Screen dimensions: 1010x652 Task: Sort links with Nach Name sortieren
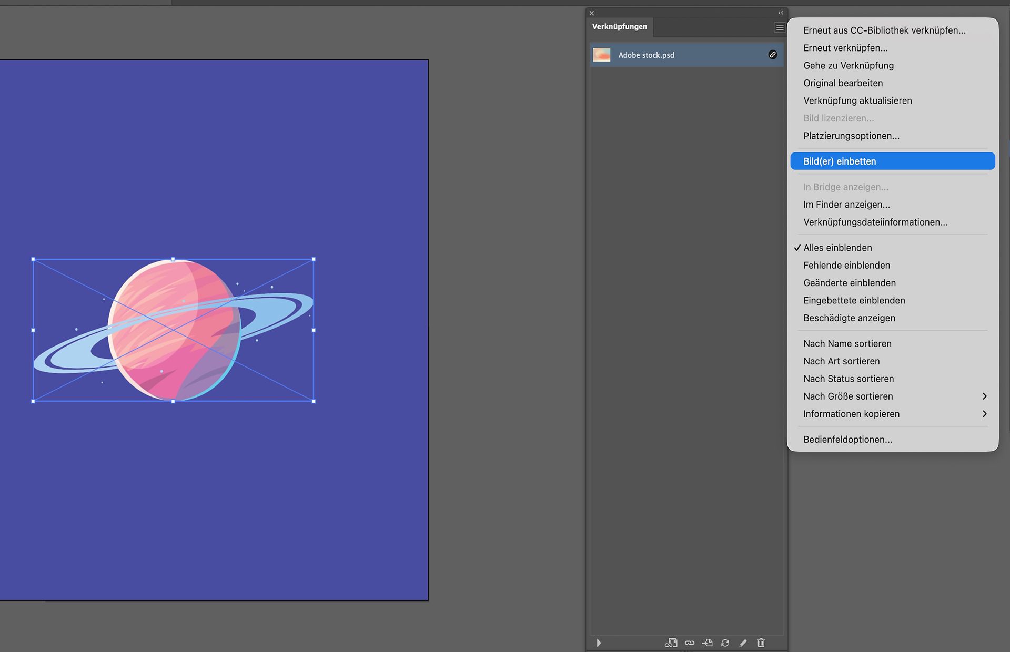(893, 343)
